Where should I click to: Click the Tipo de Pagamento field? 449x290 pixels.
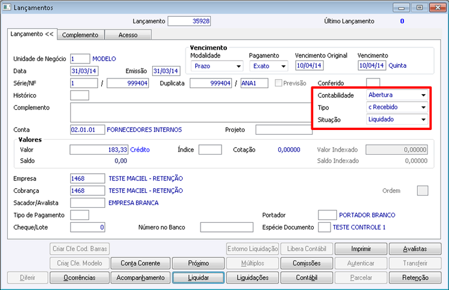pyautogui.click(x=80, y=215)
